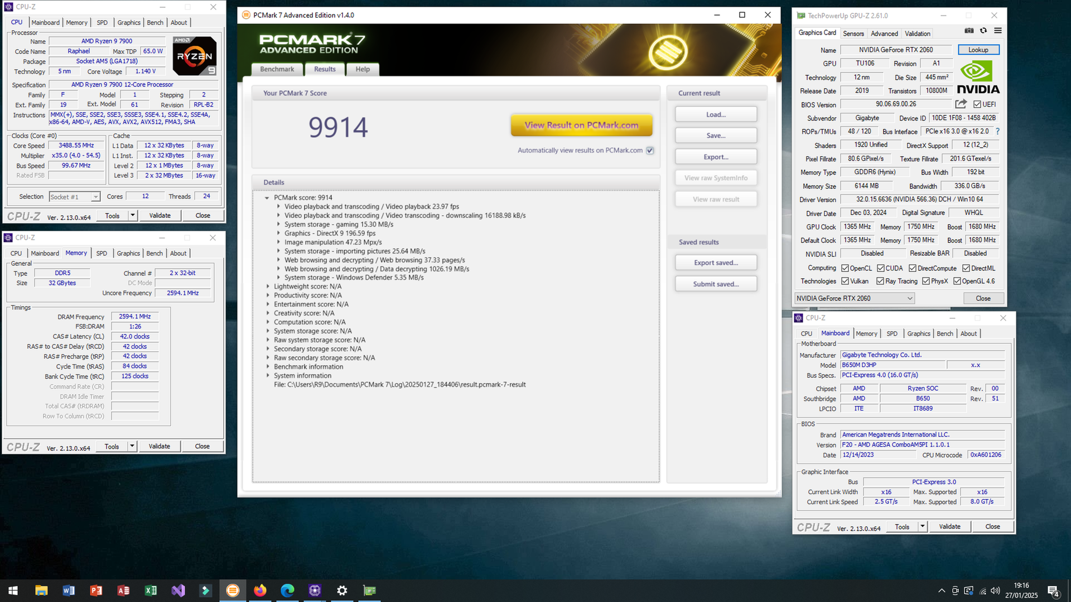Click View Result on PCMark.com button

581,125
